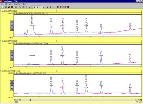143x104 pixels.
Task: Click the New file toolbar icon
Action: 3,7
